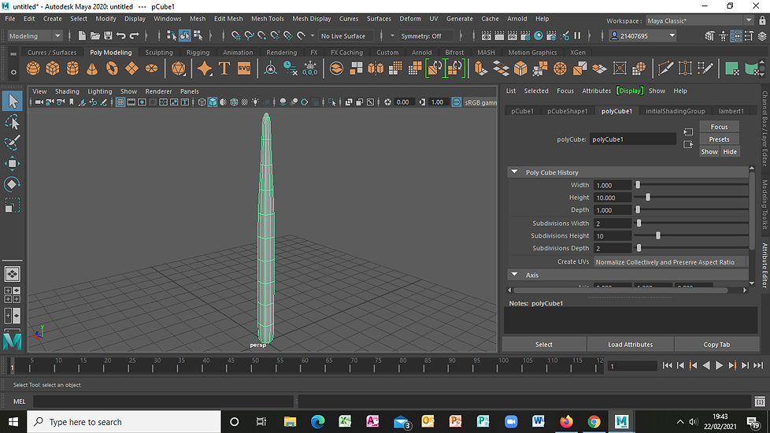Activate the Scale tool

click(13, 205)
